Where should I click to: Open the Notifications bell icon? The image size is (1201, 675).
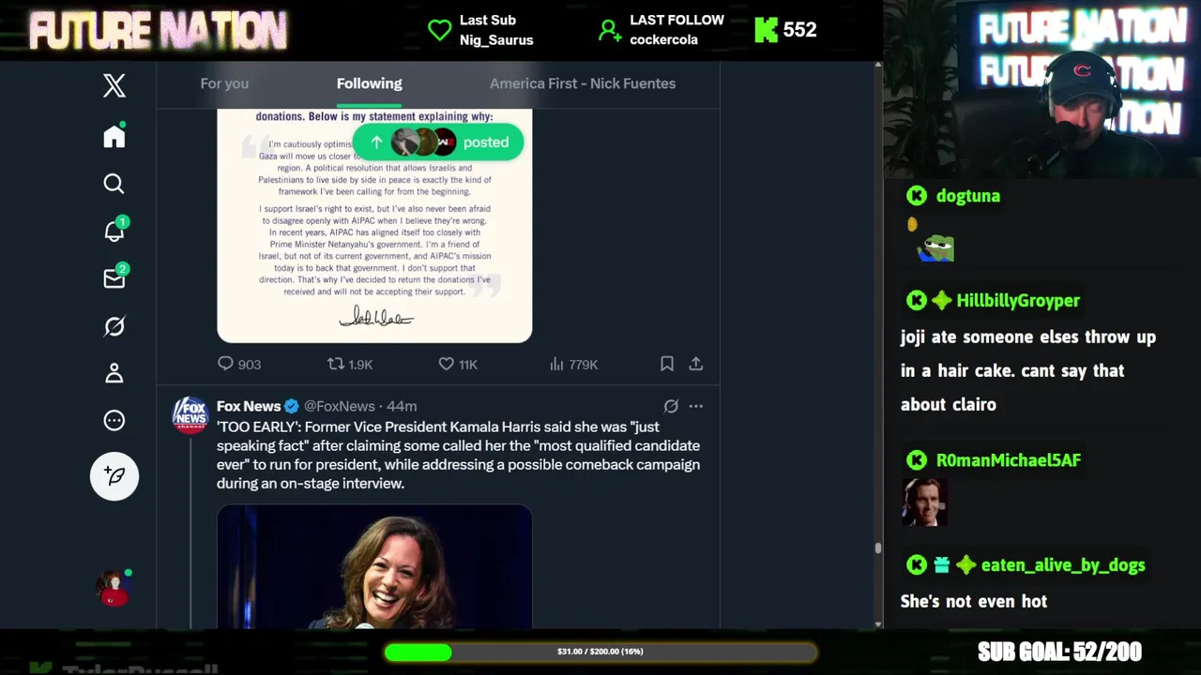click(114, 231)
